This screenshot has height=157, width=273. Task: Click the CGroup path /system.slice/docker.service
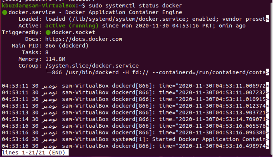click(x=92, y=66)
